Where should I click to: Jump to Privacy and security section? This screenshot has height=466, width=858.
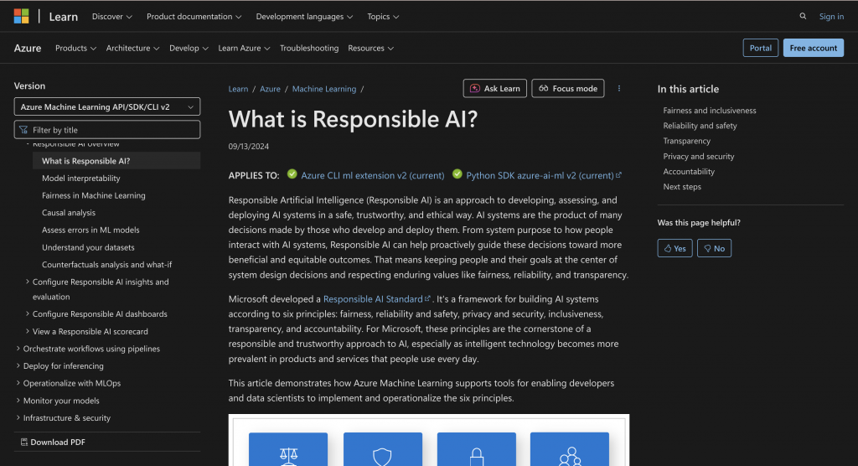(698, 156)
